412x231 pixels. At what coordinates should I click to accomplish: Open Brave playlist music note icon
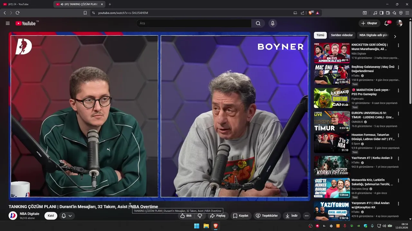click(x=375, y=13)
